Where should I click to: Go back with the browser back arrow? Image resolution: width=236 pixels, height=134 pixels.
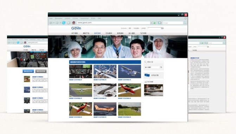coord(51,23)
